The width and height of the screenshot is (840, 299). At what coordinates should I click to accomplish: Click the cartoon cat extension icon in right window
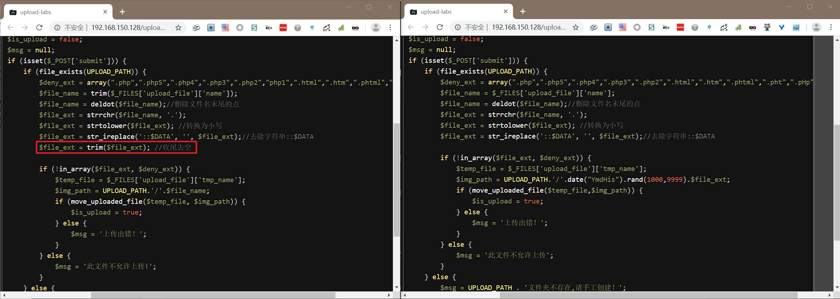767,27
